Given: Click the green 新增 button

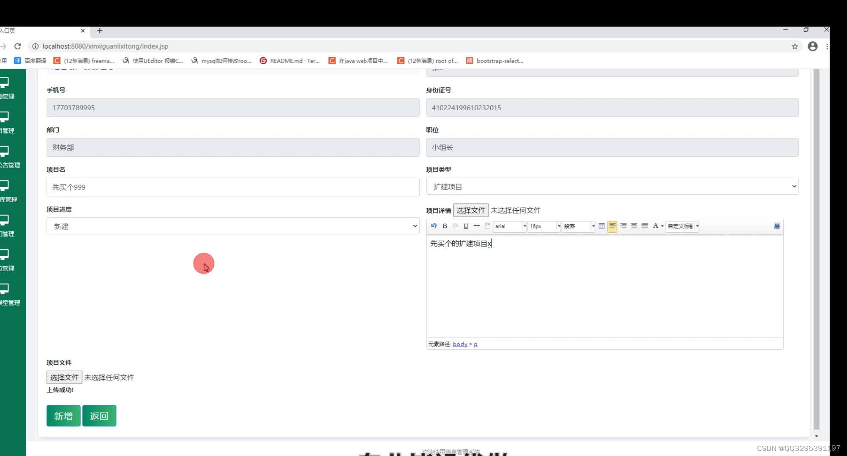Looking at the screenshot, I should click(63, 416).
